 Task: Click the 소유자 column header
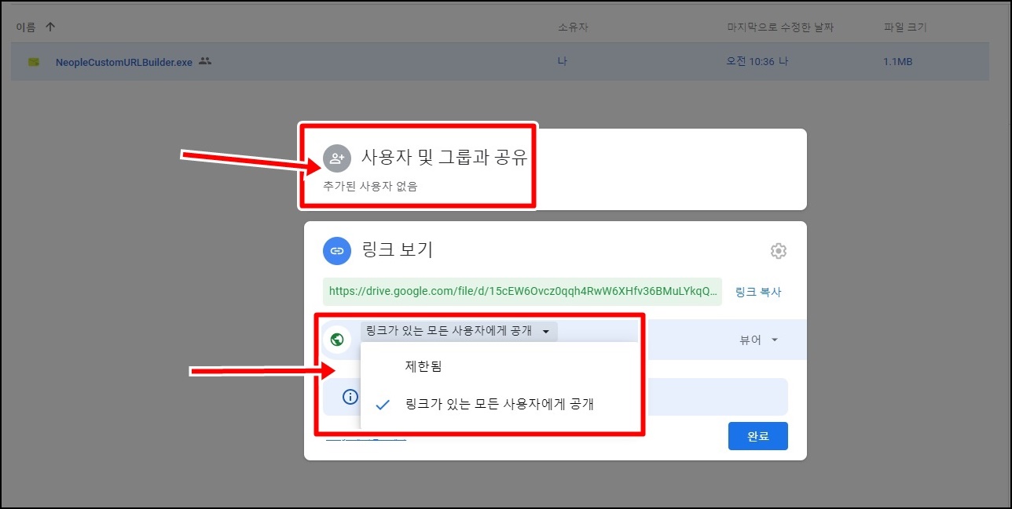(573, 27)
